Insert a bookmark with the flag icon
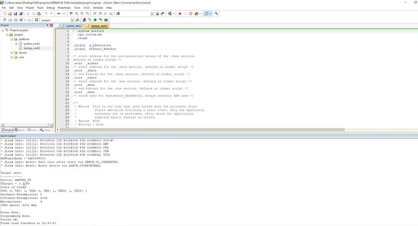418x226 pixels. (71, 13)
